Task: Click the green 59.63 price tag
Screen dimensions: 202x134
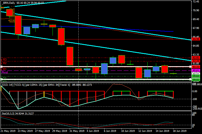Action: (x=196, y=76)
